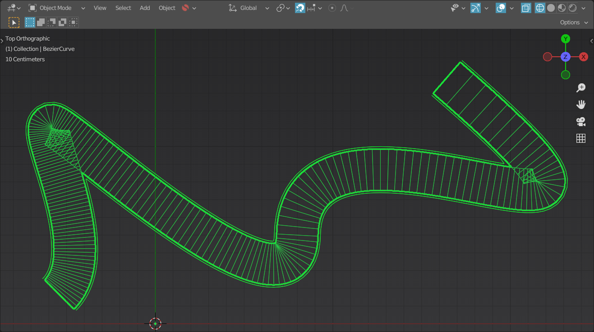Open the Object menu
This screenshot has width=594, height=332.
[167, 8]
